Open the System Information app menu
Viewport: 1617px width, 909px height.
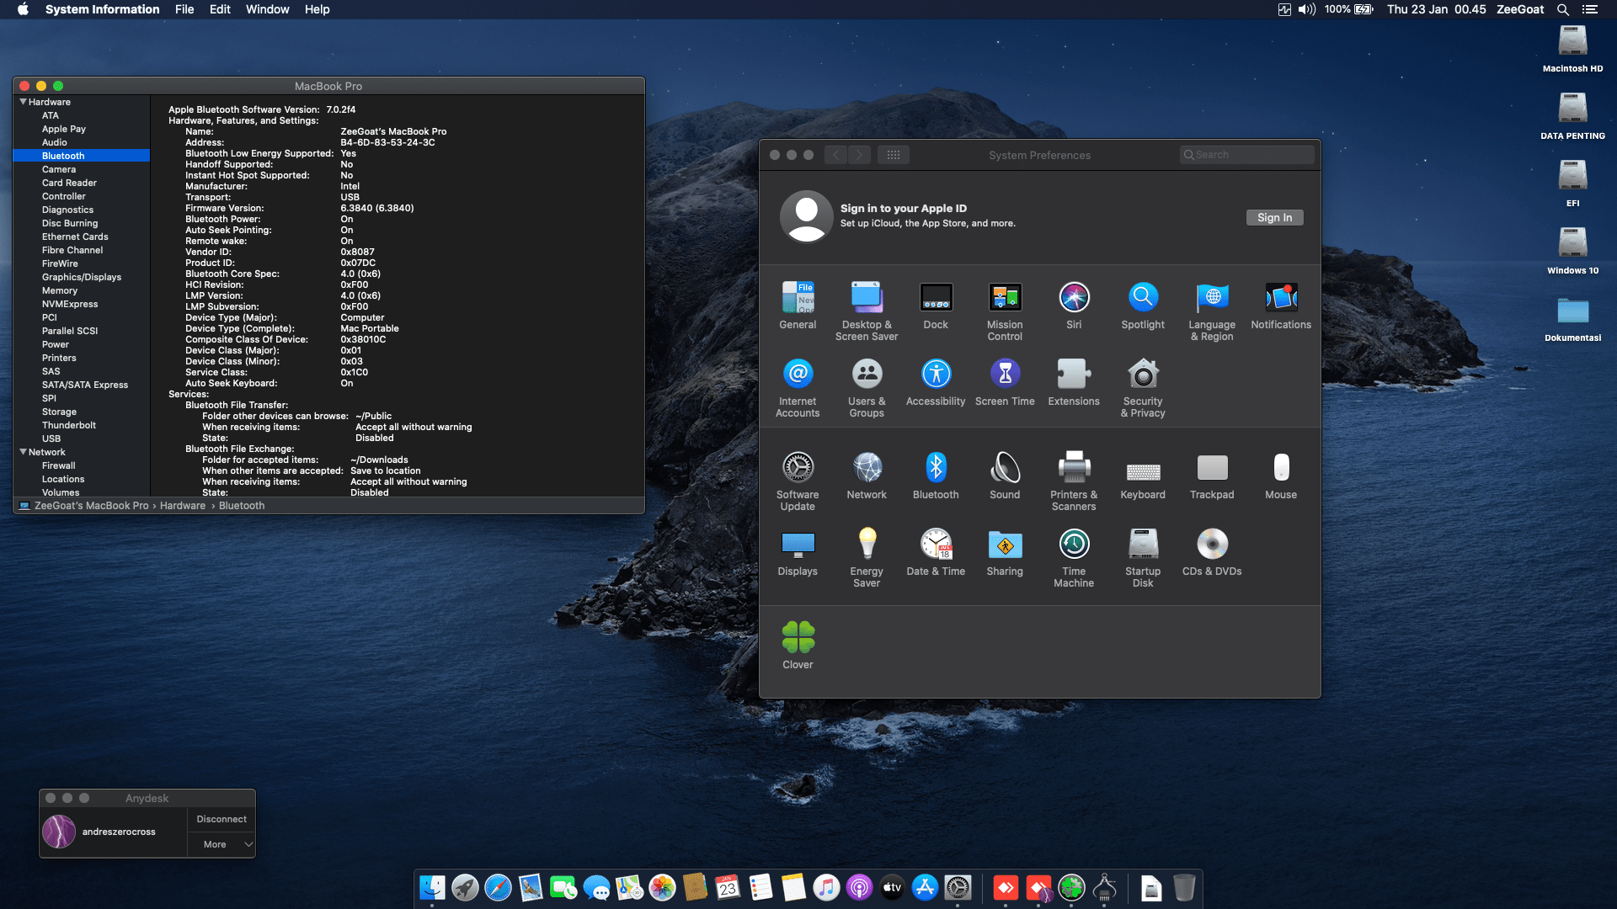click(x=102, y=9)
